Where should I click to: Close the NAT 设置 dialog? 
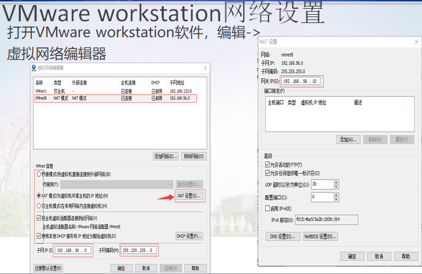click(416, 42)
